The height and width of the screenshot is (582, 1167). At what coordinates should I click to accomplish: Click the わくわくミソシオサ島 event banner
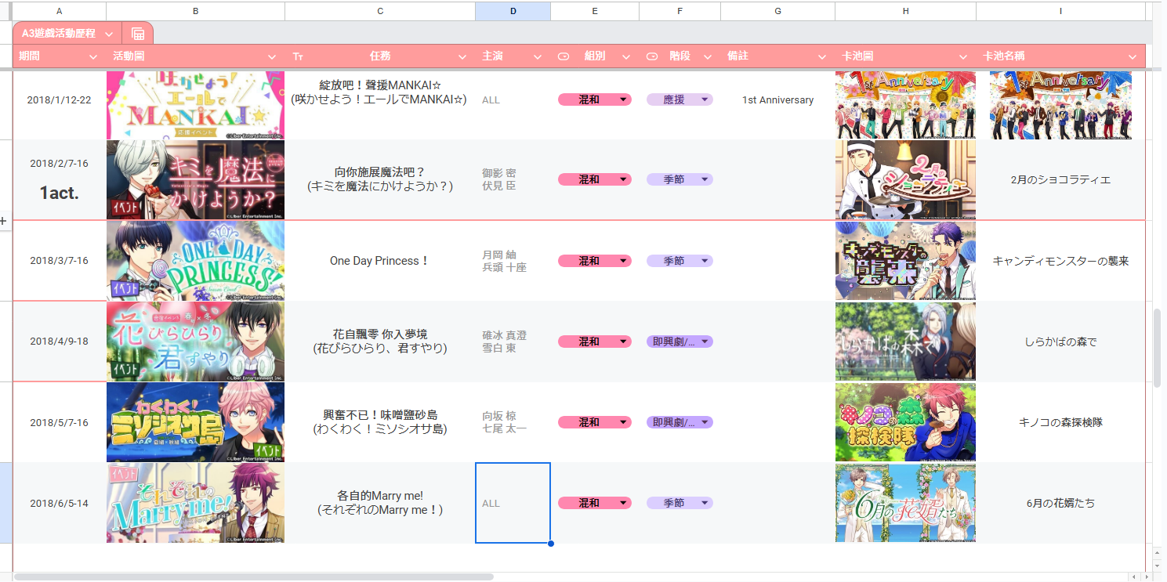pyautogui.click(x=196, y=422)
